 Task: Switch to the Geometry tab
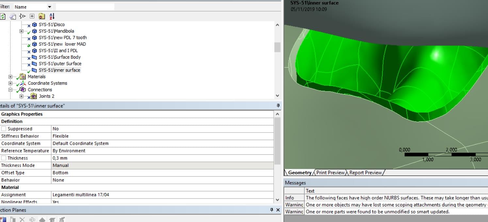(300, 173)
